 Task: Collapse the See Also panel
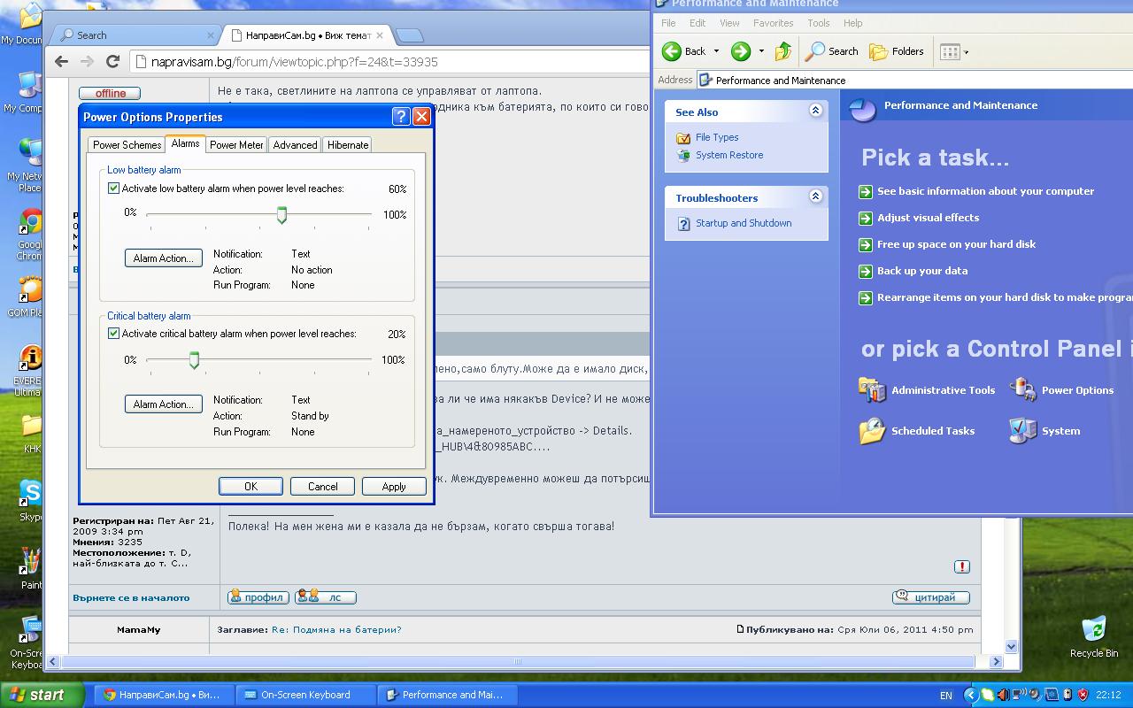pos(815,112)
